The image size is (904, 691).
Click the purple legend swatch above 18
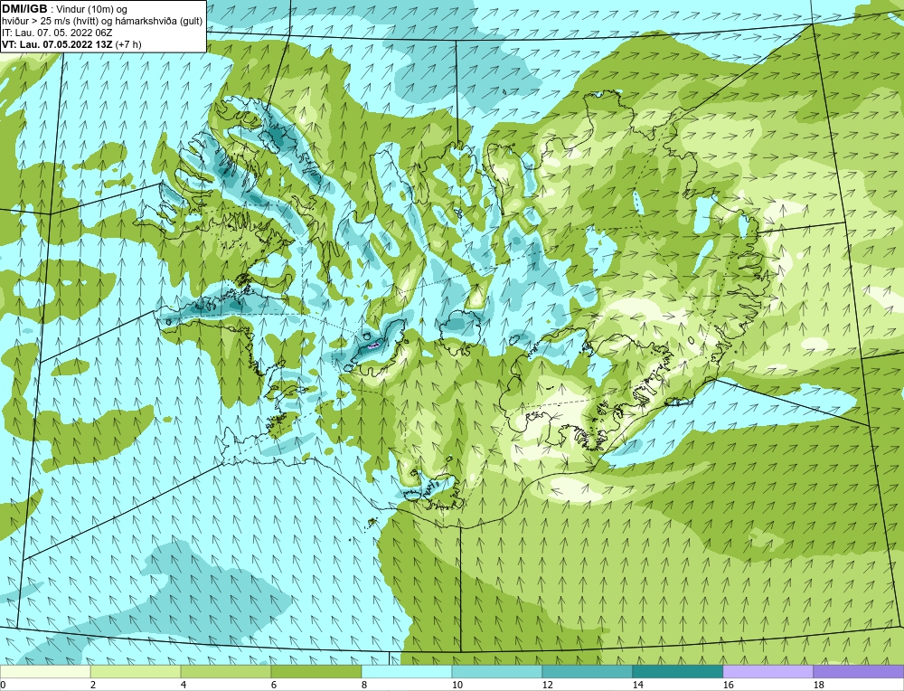(859, 671)
